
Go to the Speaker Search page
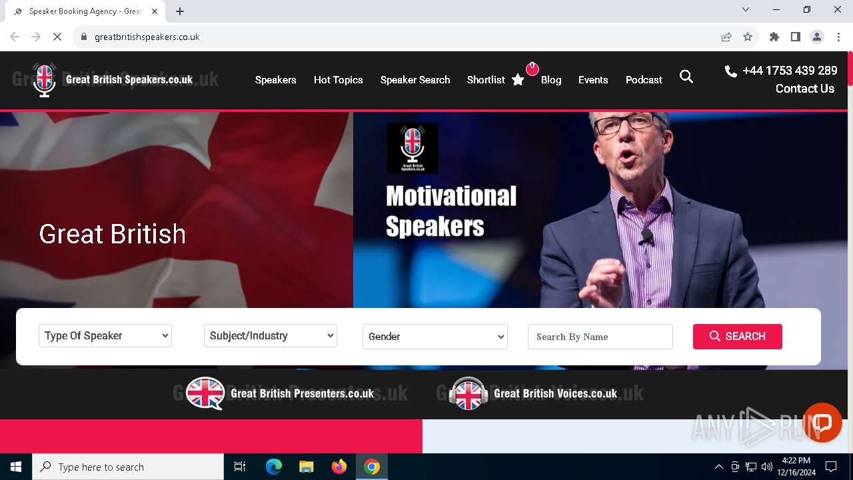[415, 80]
